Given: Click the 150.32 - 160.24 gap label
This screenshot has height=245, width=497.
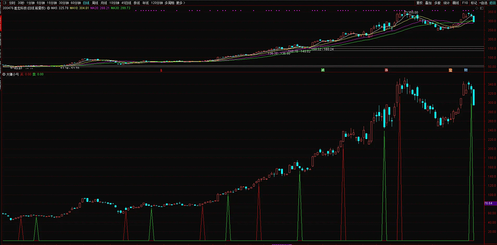Looking at the screenshot, I should tap(323, 49).
